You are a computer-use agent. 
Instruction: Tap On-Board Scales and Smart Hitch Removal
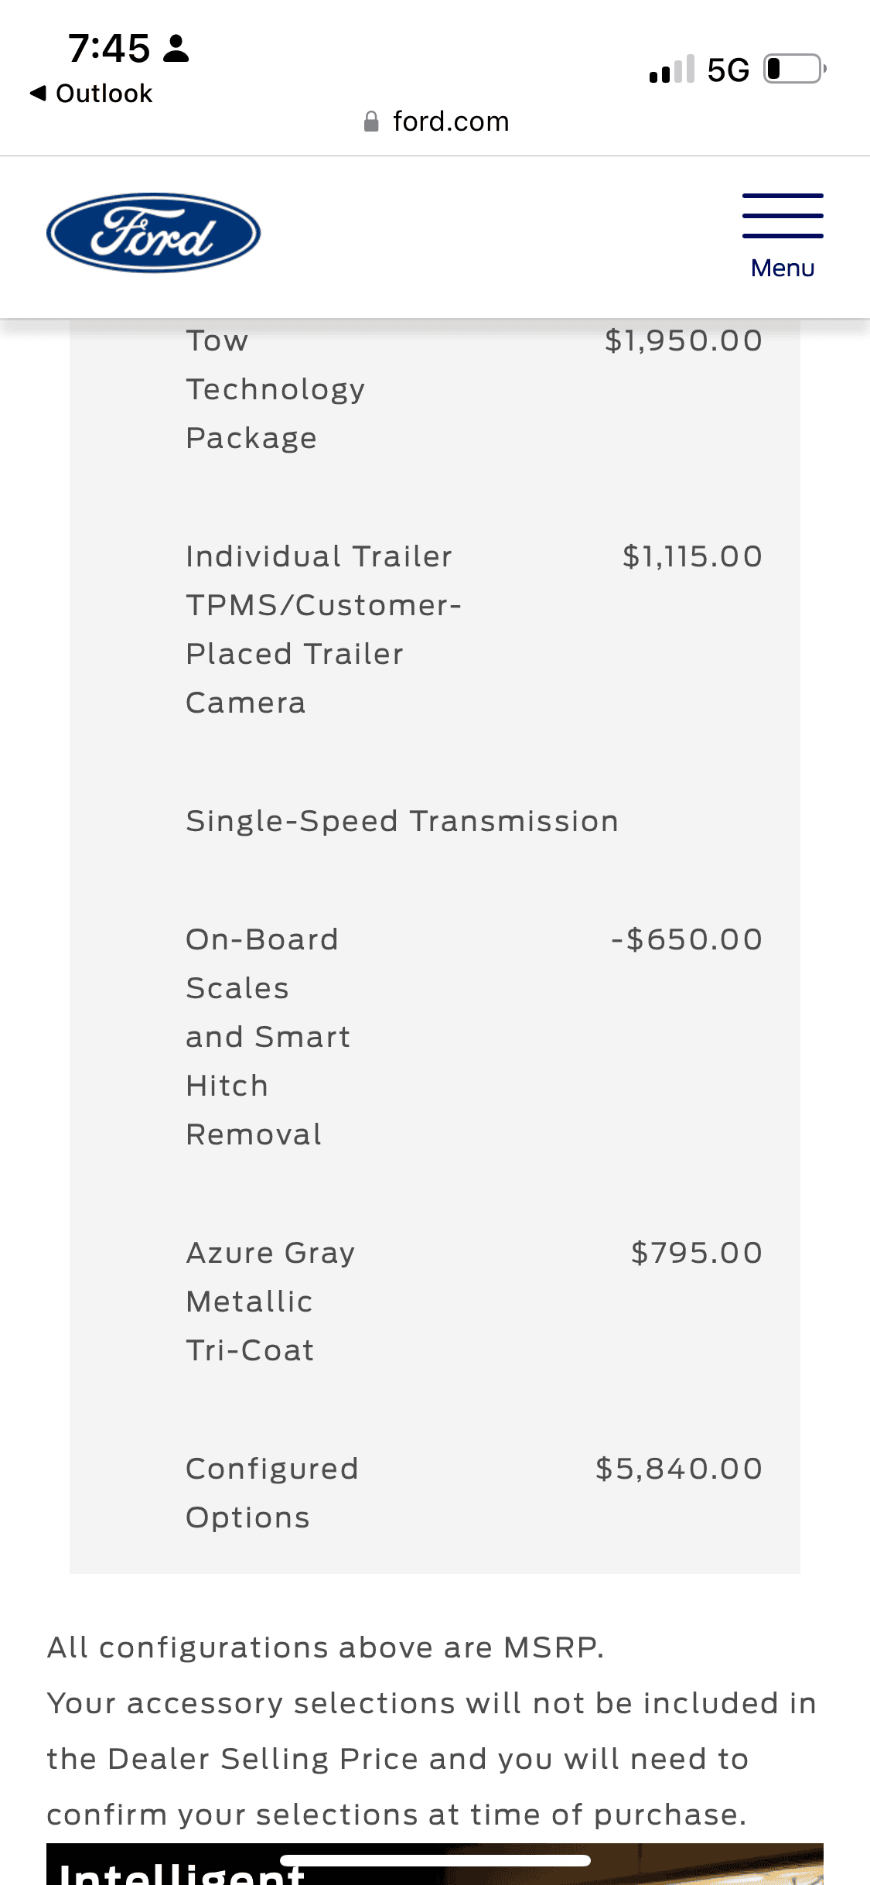[268, 1036]
